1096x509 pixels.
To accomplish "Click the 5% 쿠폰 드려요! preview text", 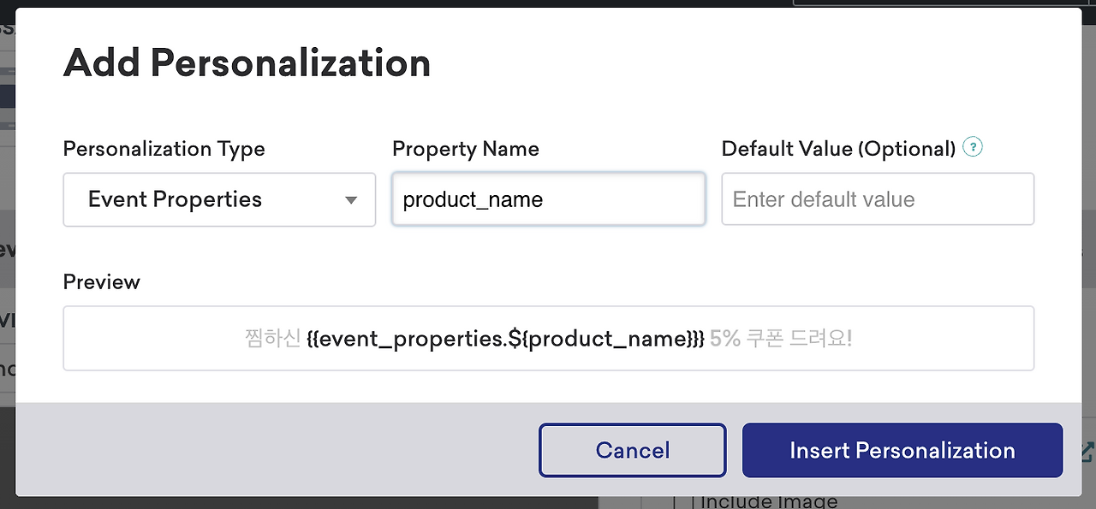I will click(781, 339).
